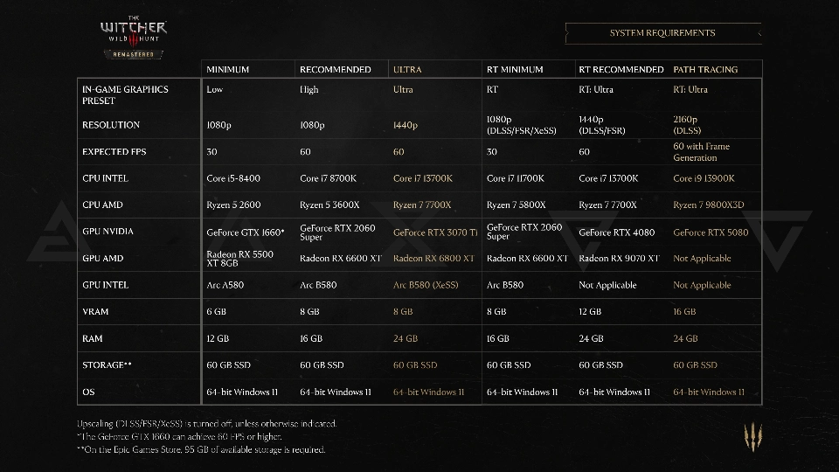Click the '16 GB' VRAM cell under PATH TRACING
839x472 pixels.
684,311
